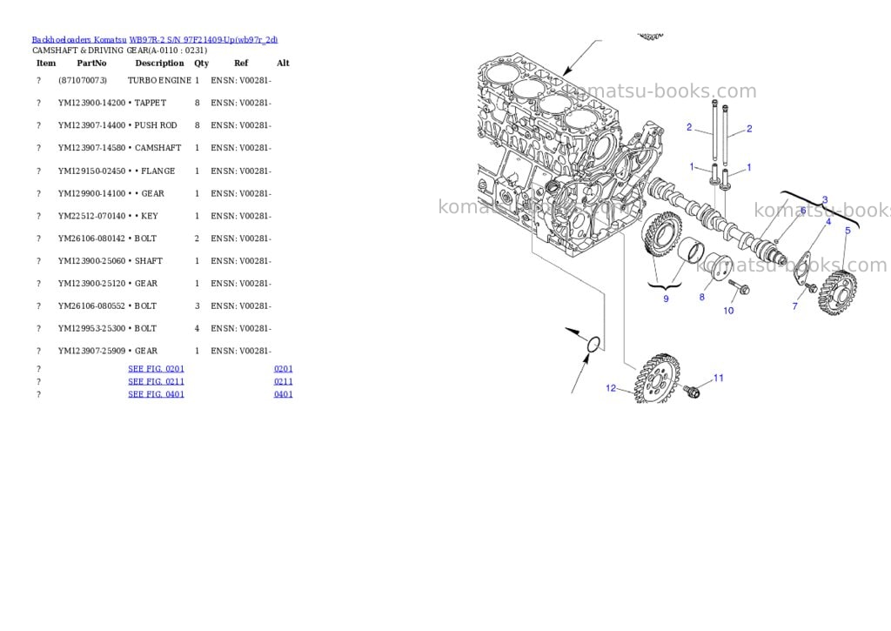Image resolution: width=891 pixels, height=631 pixels.
Task: Click the TAPPET description
Action: pyautogui.click(x=151, y=103)
